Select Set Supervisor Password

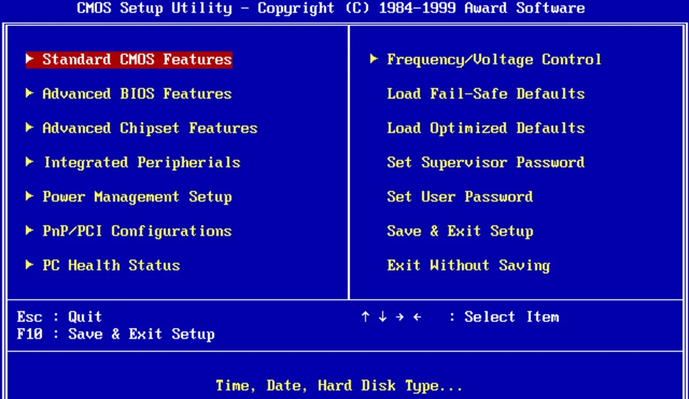(485, 163)
